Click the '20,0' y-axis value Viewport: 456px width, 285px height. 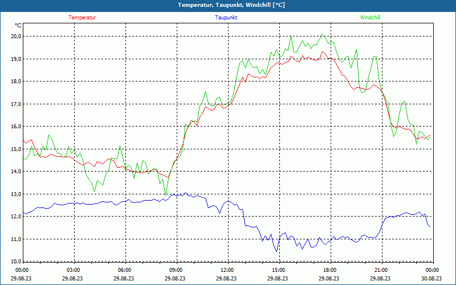click(x=17, y=36)
